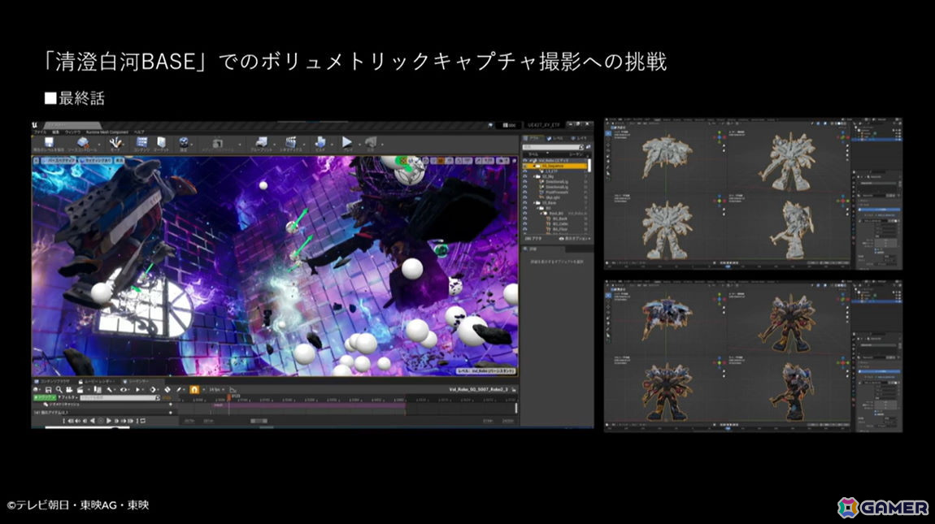Click the lock icon beside Vol_Robo_SG_S007_Robo2_3
Image resolution: width=935 pixels, height=524 pixels.
514,389
